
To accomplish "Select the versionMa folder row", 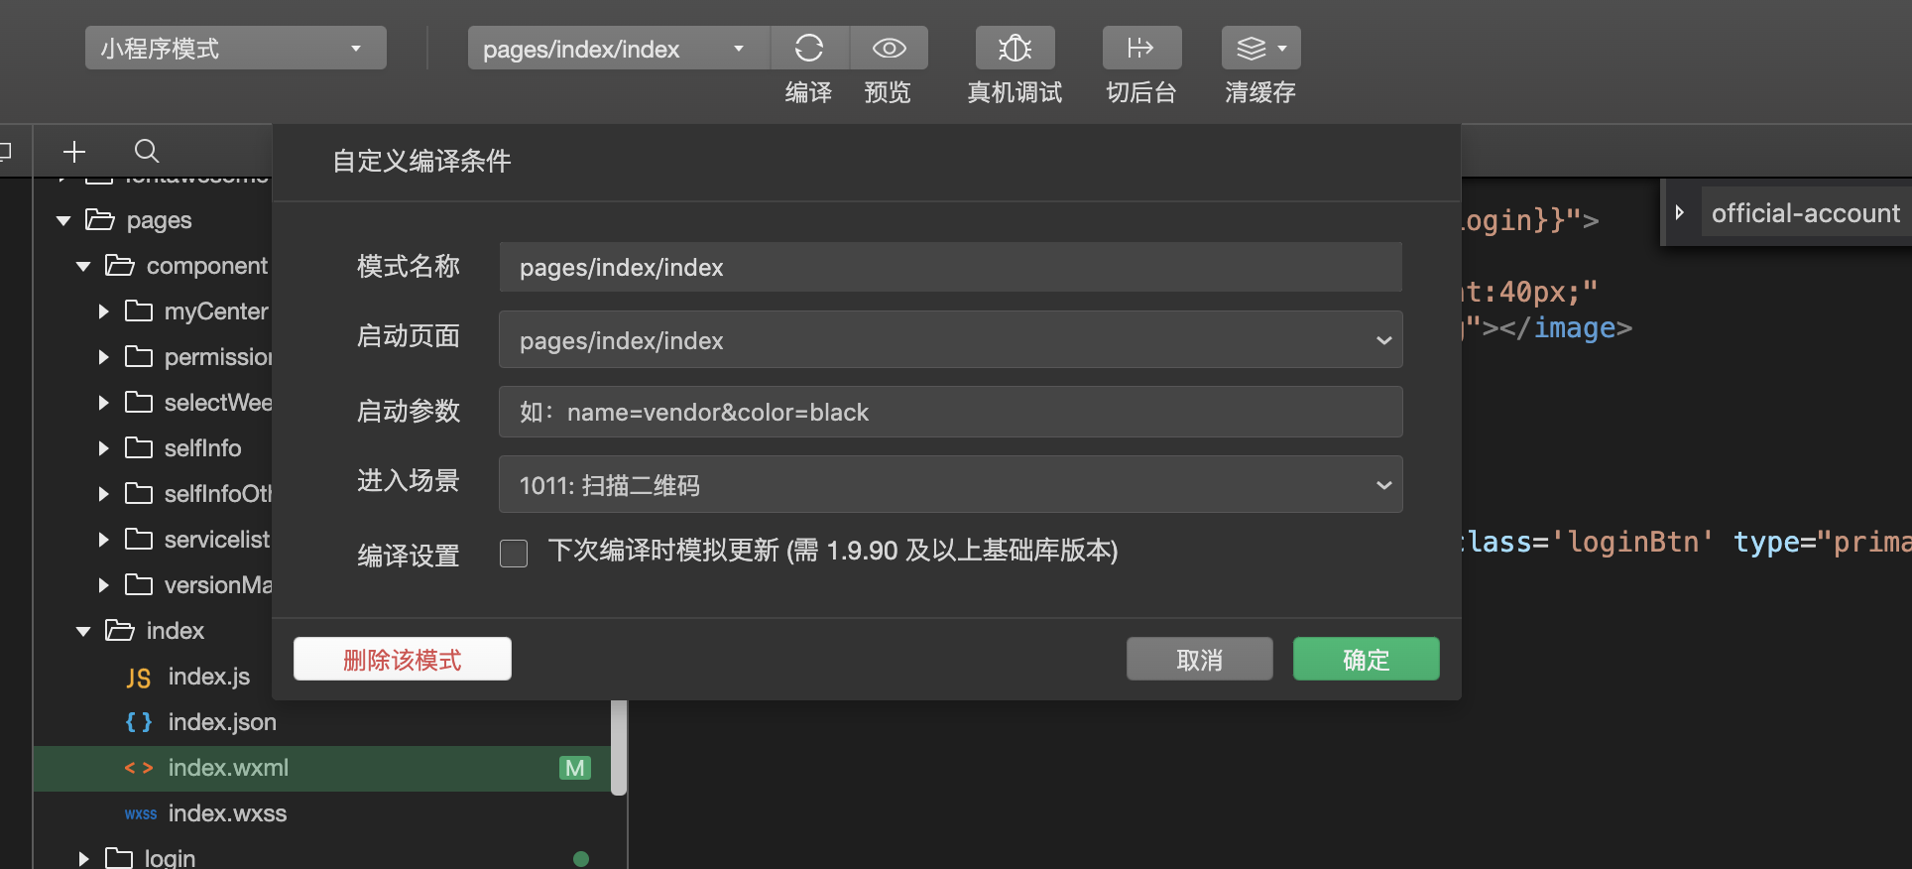I will point(153,585).
